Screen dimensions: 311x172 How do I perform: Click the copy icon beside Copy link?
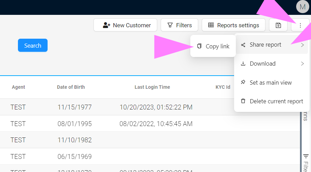pyautogui.click(x=199, y=46)
